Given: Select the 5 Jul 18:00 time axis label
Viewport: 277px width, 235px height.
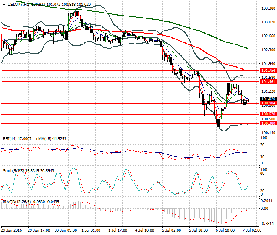Looking at the screenshot, I should tap(199, 230).
